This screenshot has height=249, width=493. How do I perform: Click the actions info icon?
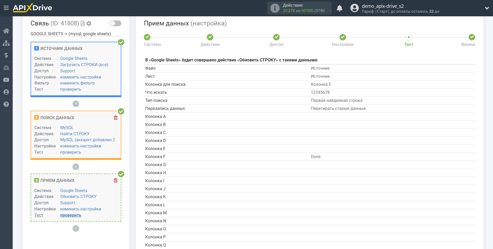click(x=275, y=8)
